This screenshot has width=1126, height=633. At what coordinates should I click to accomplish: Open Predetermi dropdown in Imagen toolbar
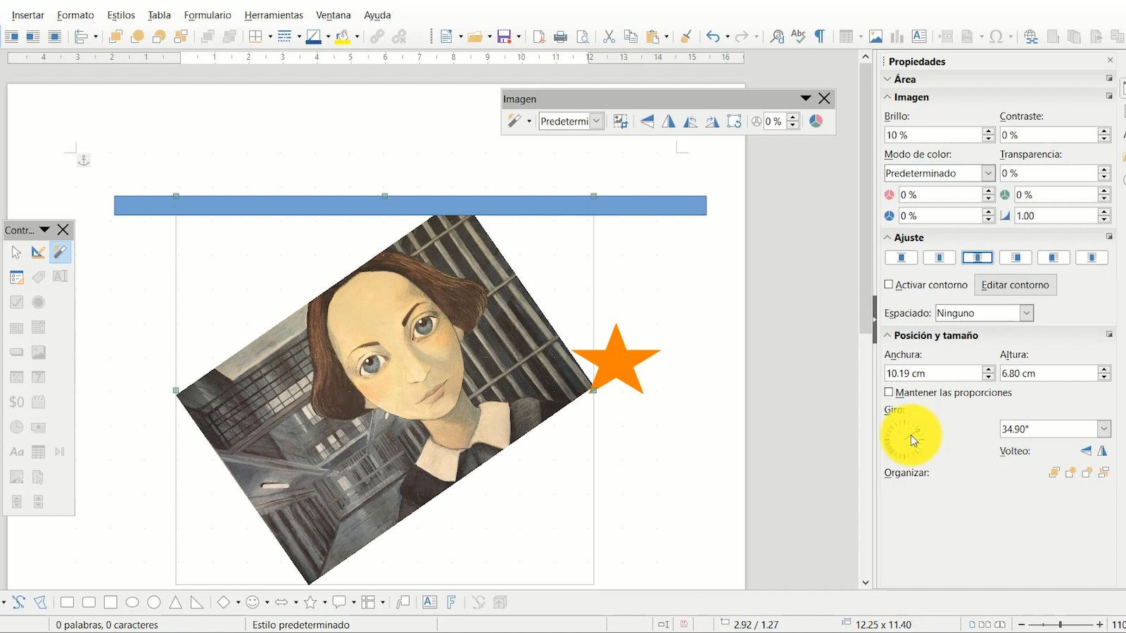(x=596, y=121)
